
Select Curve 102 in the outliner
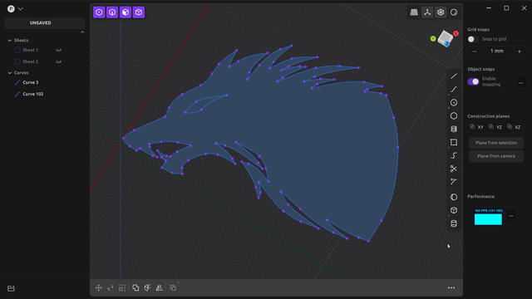click(33, 94)
